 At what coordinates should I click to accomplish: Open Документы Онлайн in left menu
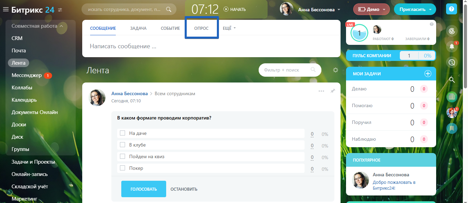[x=35, y=112]
